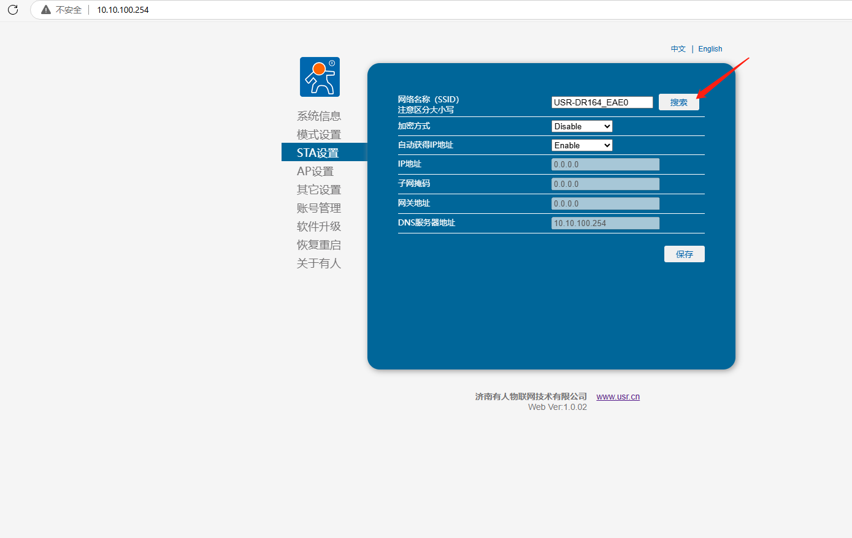Viewport: 852px width, 538px height.
Task: Click the SSID network name field
Action: (x=602, y=102)
